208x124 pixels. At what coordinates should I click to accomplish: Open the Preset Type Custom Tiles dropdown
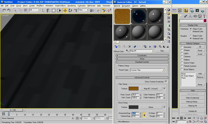pyautogui.click(x=163, y=70)
